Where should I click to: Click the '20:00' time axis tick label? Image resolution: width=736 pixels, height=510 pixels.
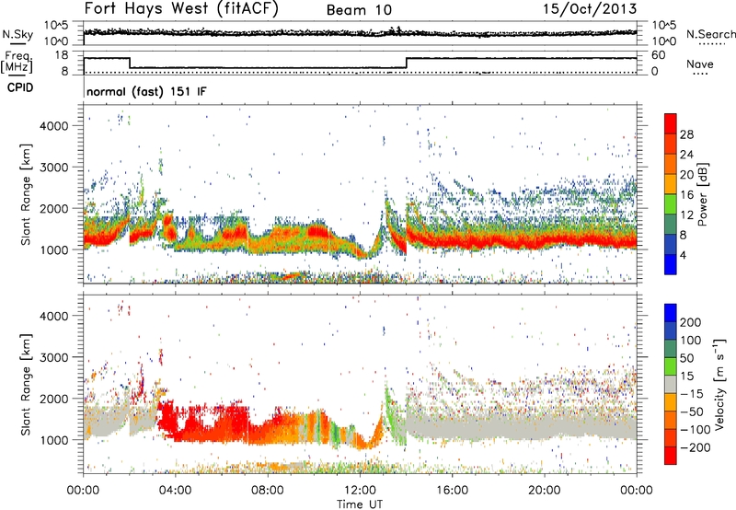pyautogui.click(x=545, y=491)
